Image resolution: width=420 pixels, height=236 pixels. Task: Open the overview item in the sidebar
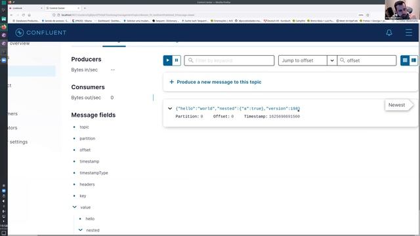(20, 43)
